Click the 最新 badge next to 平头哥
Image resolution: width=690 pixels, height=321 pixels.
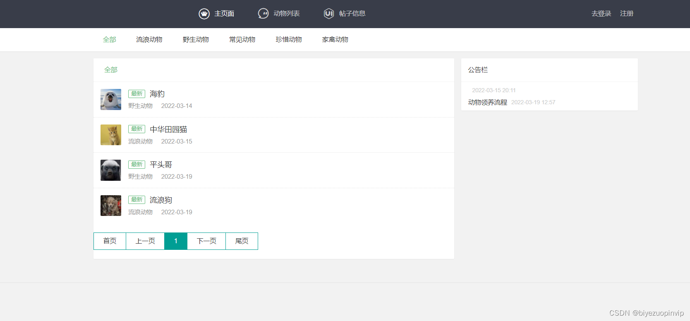(137, 165)
